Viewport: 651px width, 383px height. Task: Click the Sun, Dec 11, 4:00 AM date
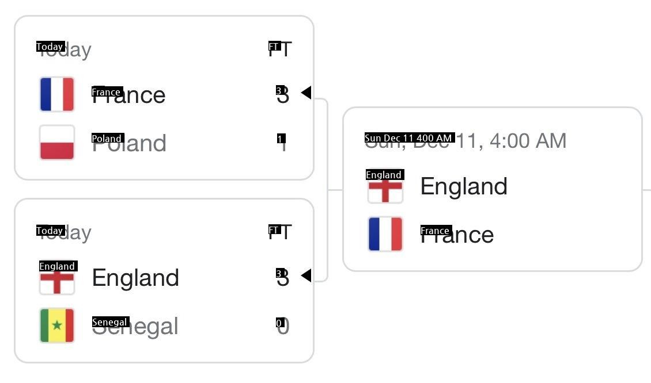tap(465, 140)
